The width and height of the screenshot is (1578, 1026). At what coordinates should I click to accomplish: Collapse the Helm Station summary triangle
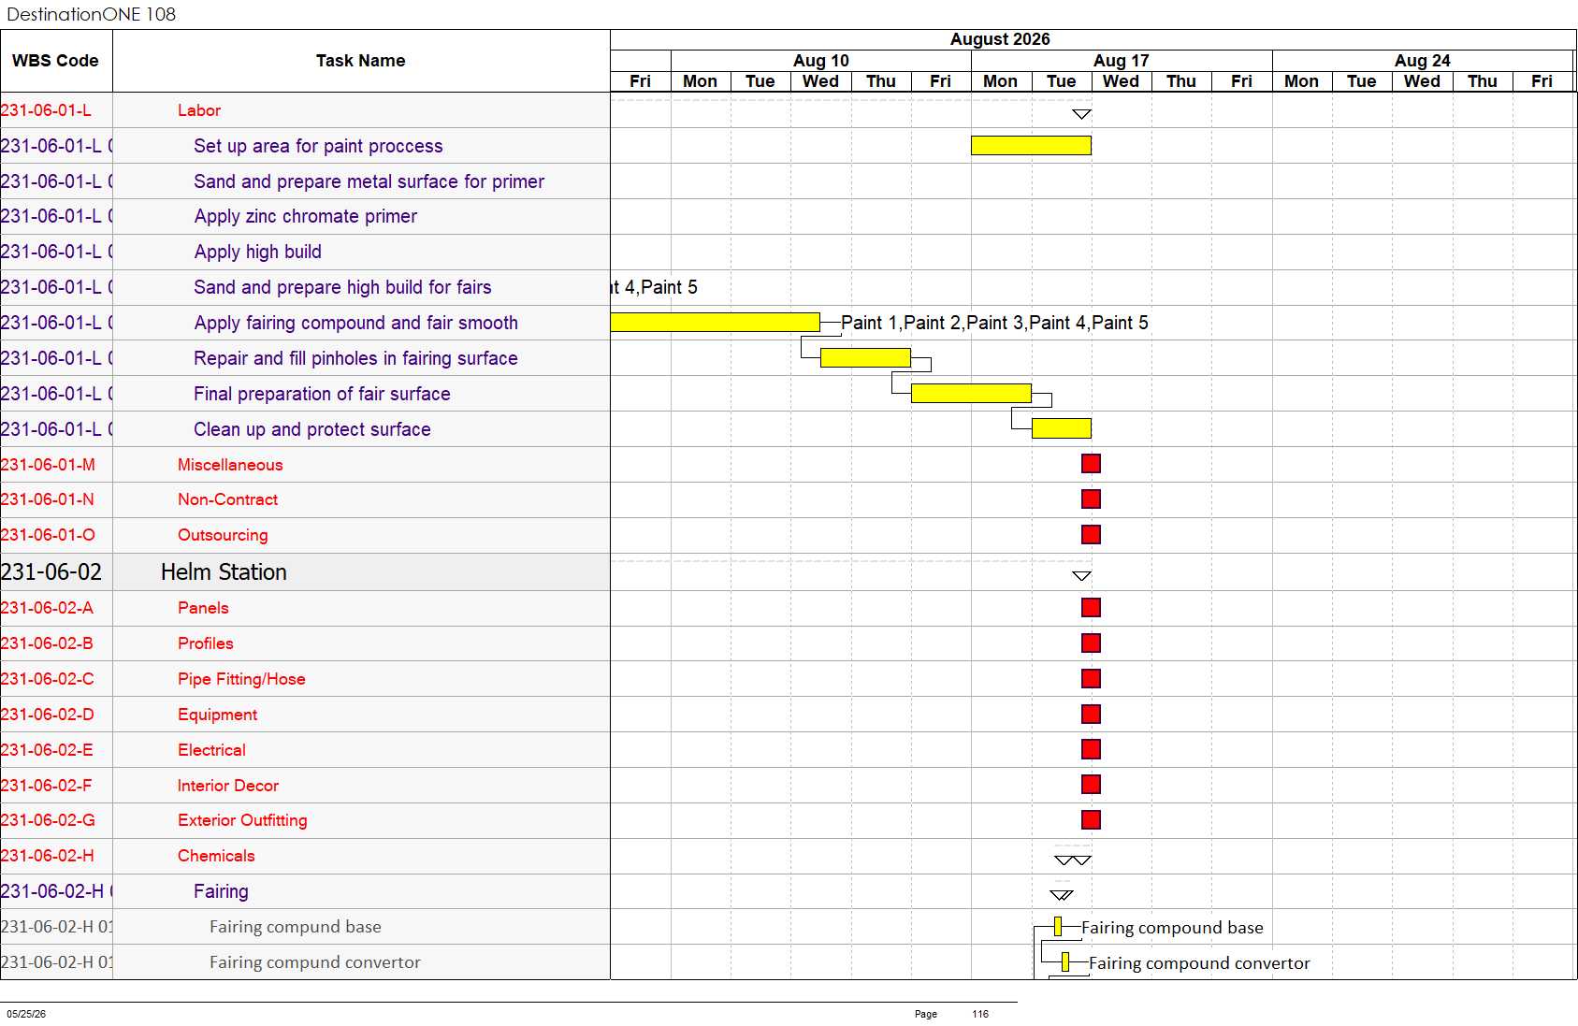[x=1081, y=576]
